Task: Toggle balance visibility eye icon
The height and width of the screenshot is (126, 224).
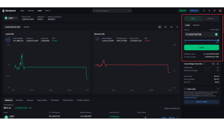Action: point(30,108)
